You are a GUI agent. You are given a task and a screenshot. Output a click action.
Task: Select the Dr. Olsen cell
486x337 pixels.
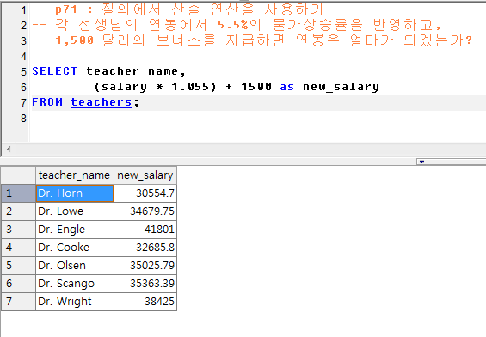(75, 265)
